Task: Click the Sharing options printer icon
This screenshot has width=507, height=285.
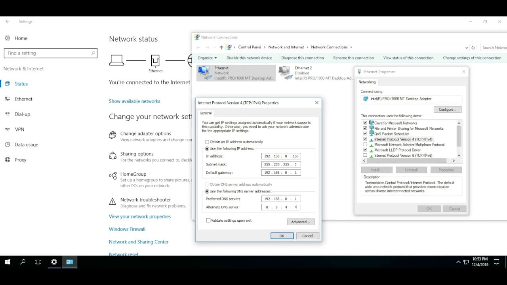Action: point(112,156)
